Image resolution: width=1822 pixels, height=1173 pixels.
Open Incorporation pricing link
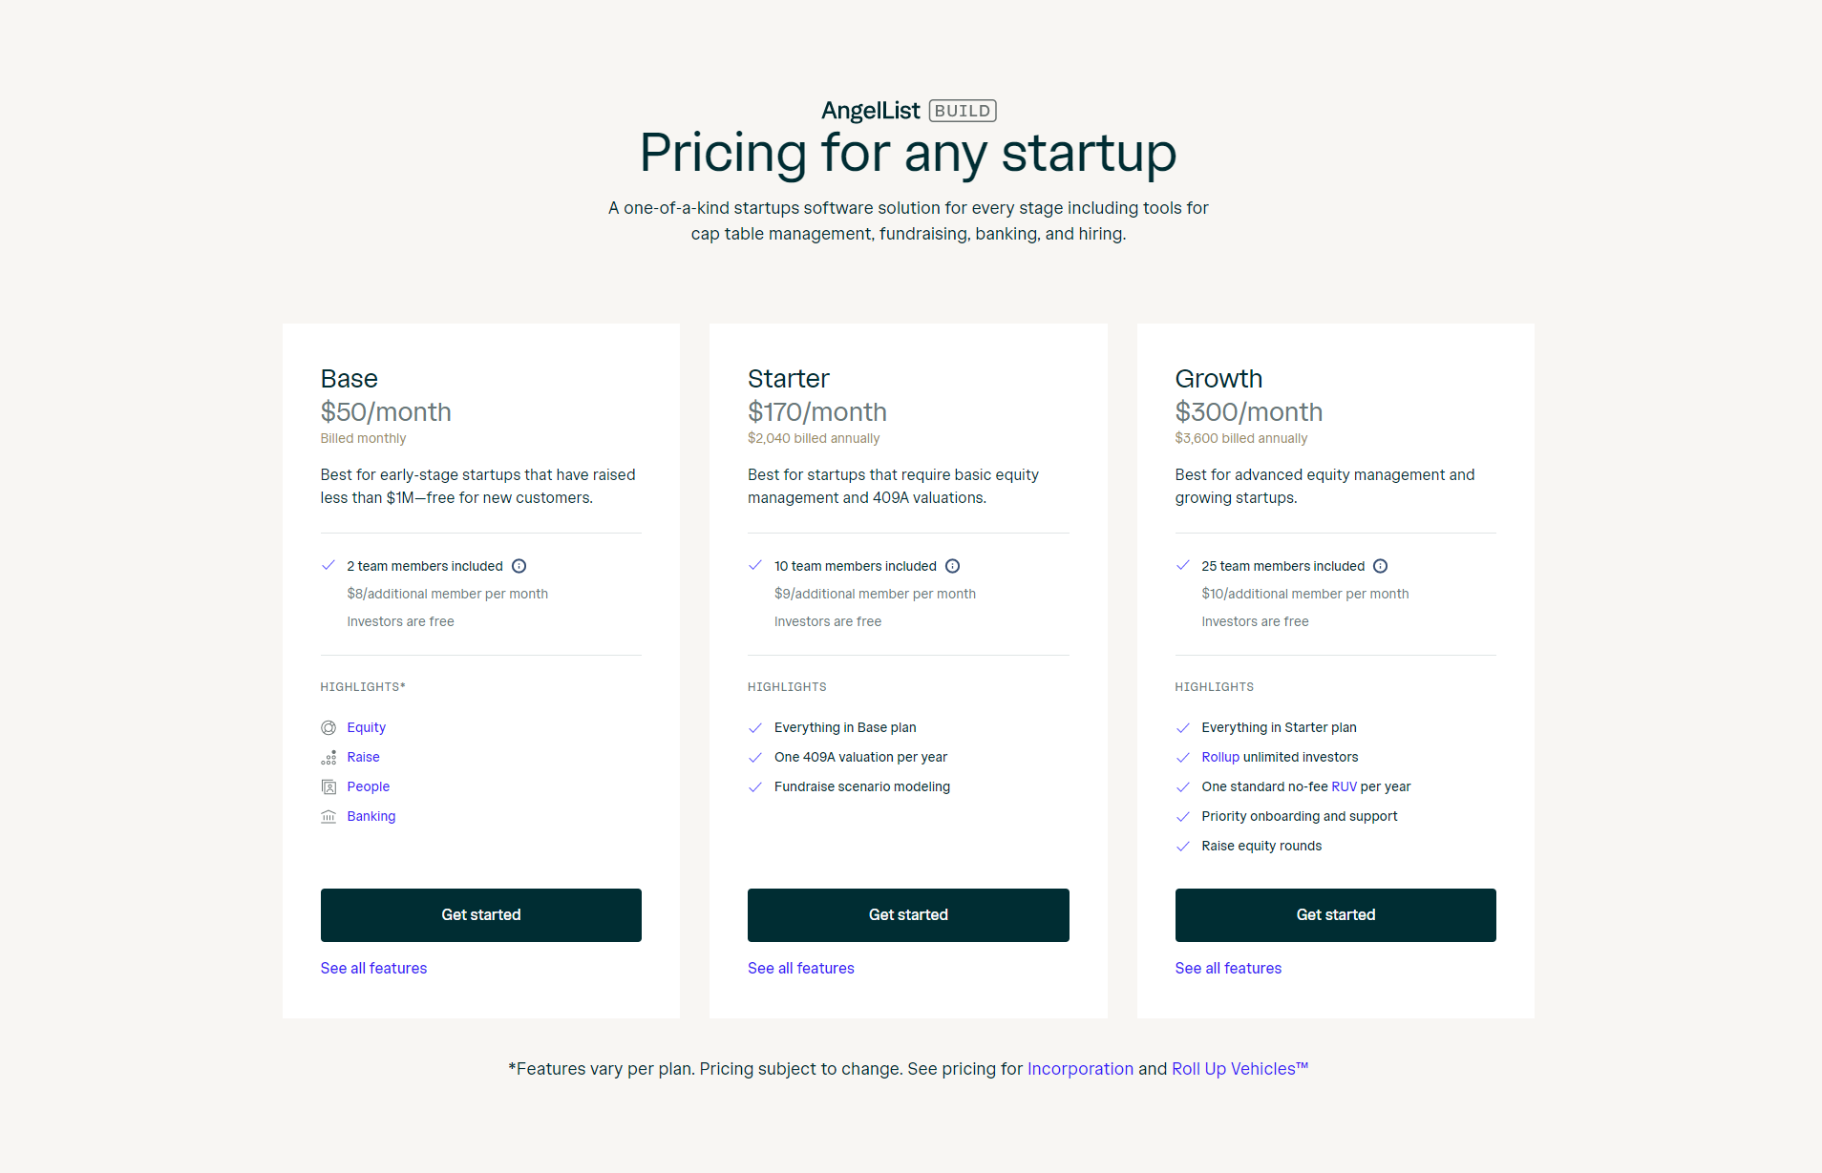(1080, 1069)
